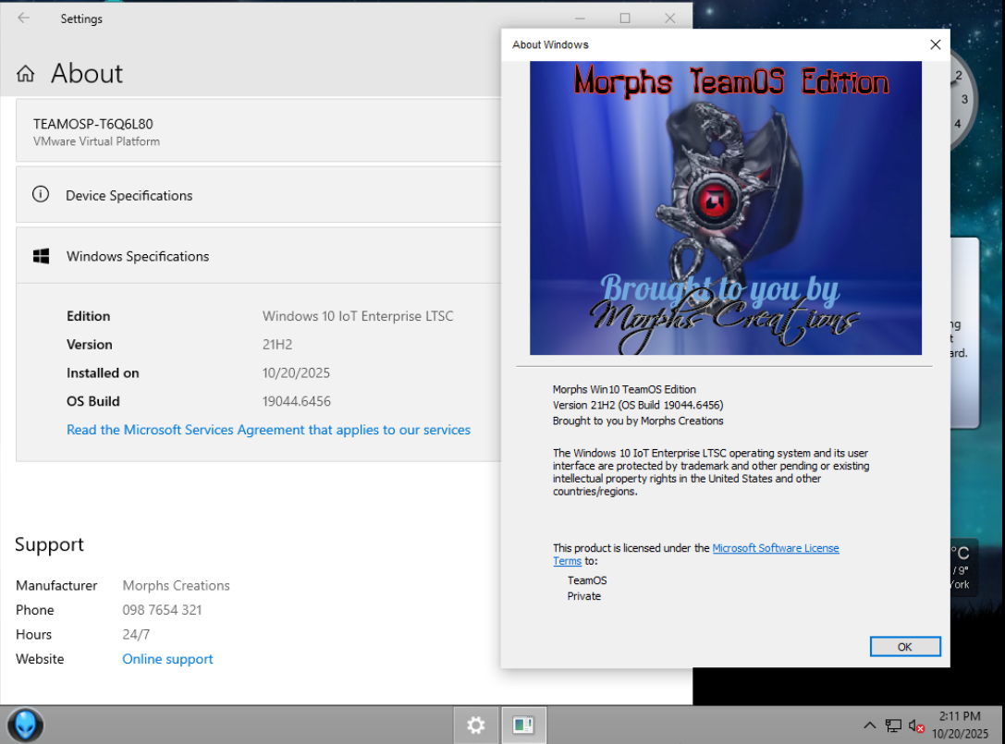Minimize the Settings window
1005x744 pixels.
[580, 18]
